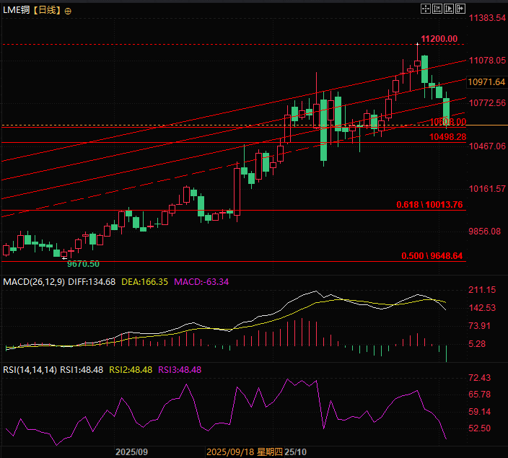Click the 0.500 \ 9648.64 Fibonacci label
The image size is (508, 458).
tap(432, 256)
